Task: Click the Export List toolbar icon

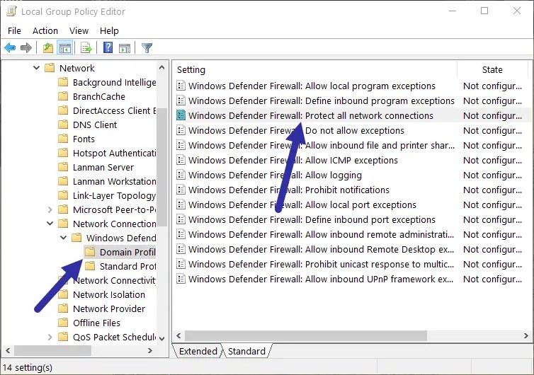Action: click(x=86, y=47)
